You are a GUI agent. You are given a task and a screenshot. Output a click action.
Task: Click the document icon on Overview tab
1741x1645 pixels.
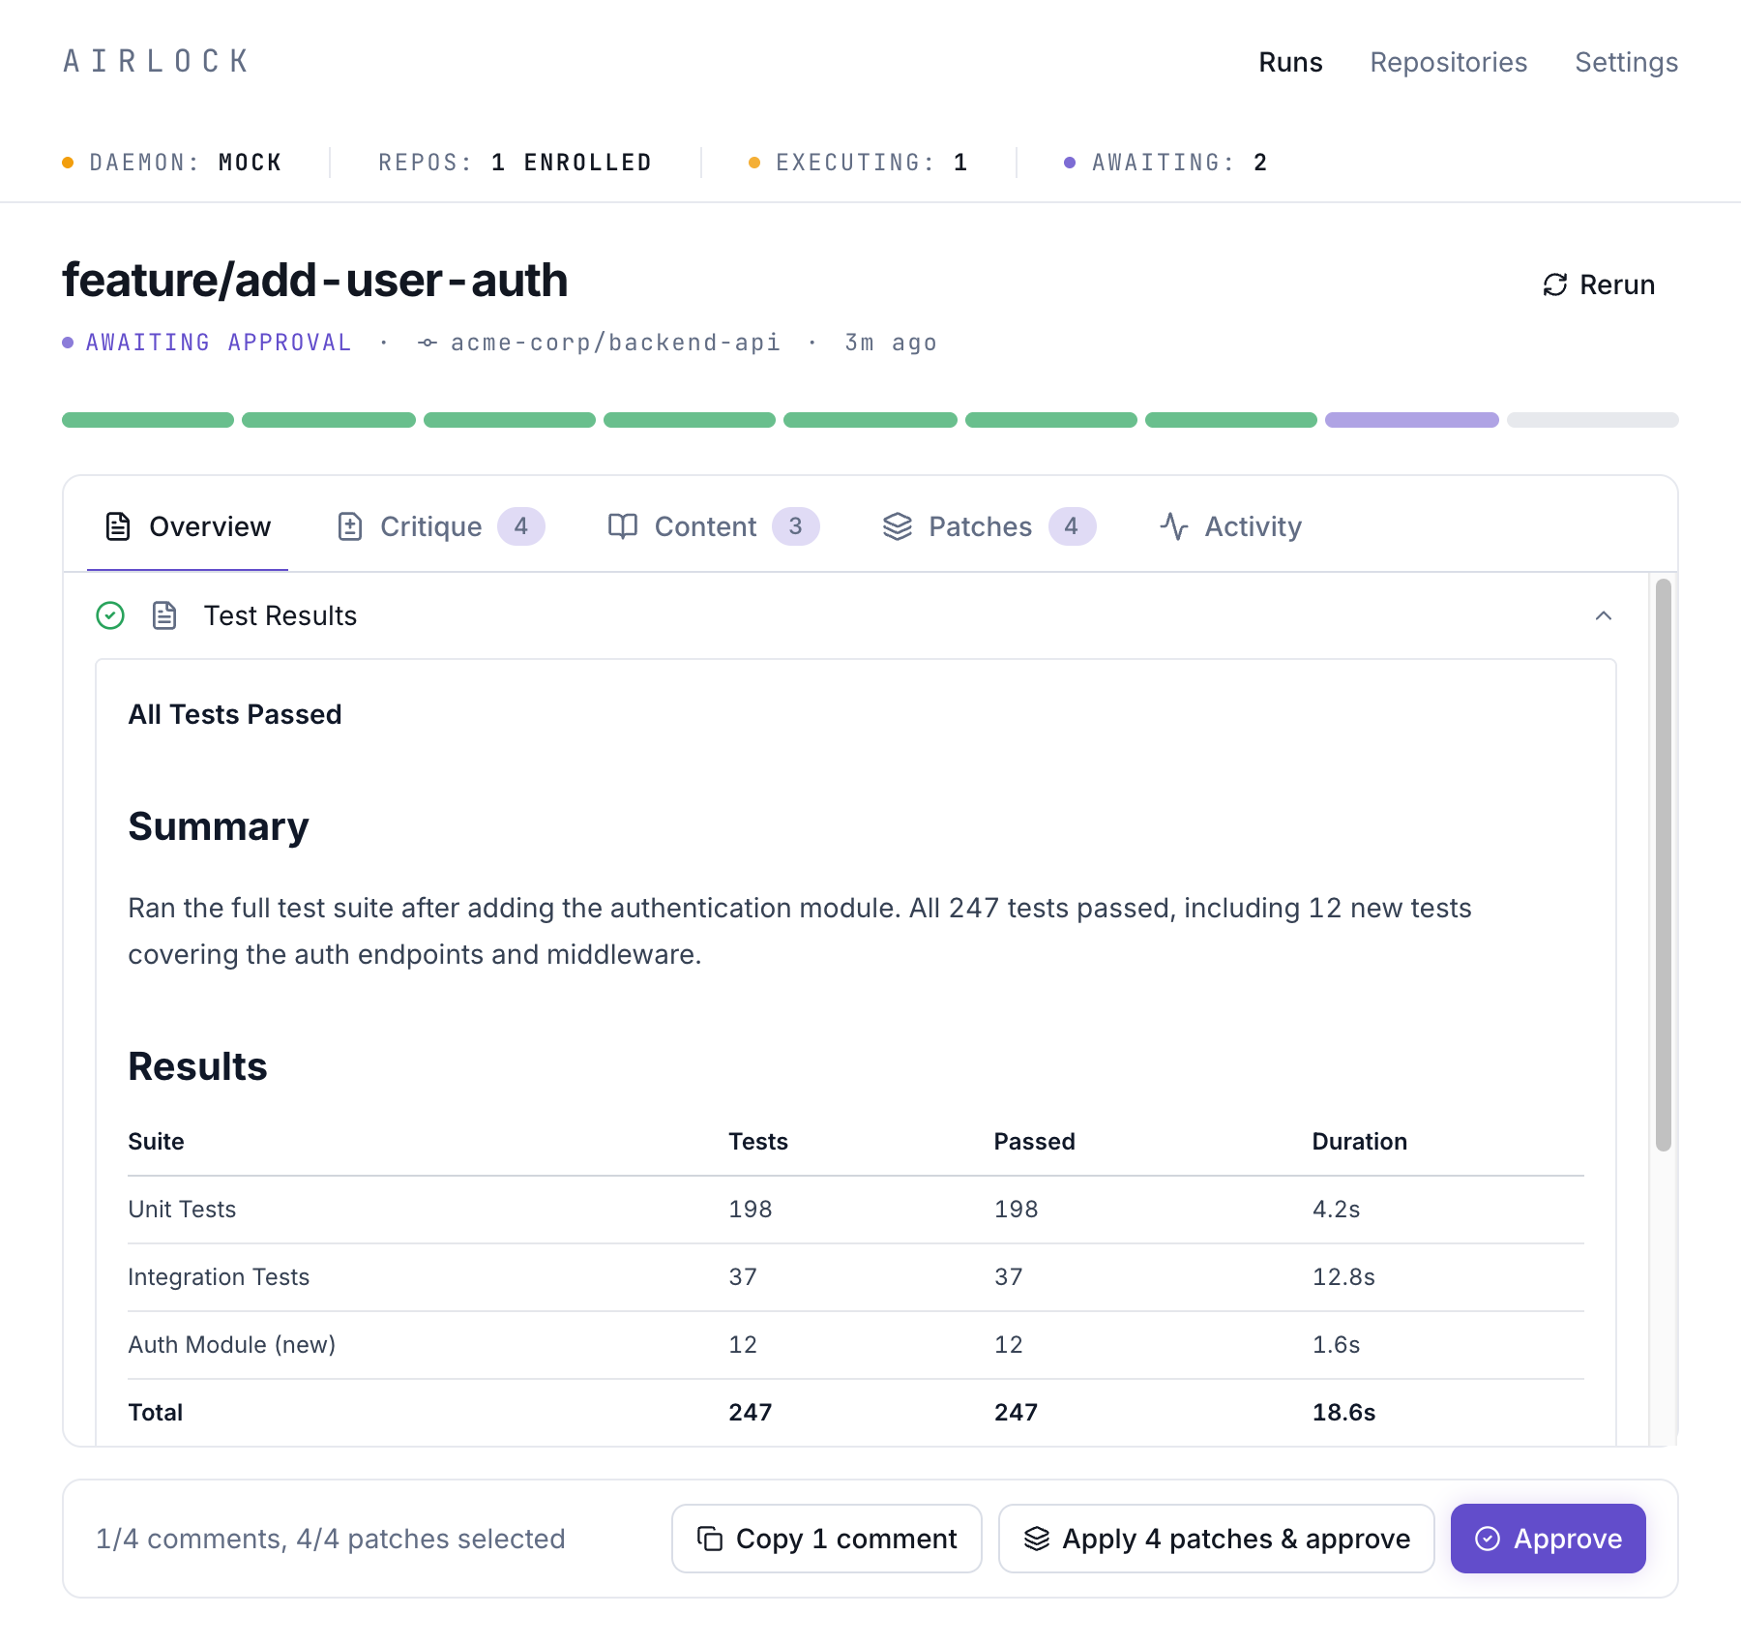(x=116, y=526)
